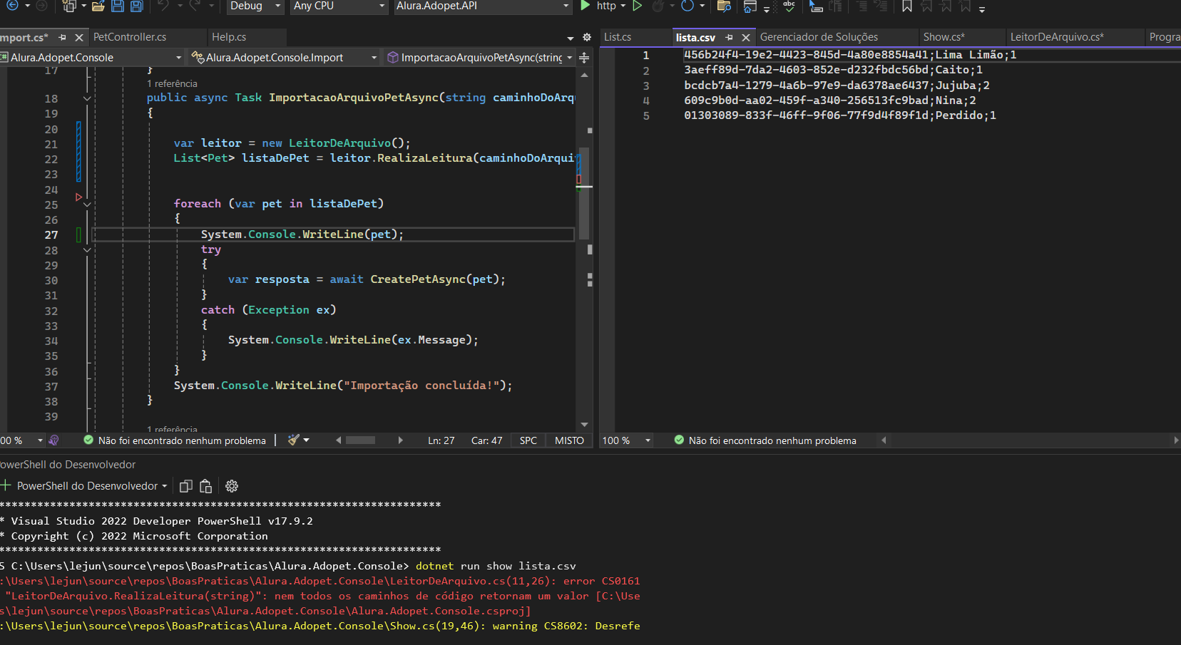Click left status 'Não foi encontrado nenhum problema'
The height and width of the screenshot is (645, 1181).
(x=182, y=440)
